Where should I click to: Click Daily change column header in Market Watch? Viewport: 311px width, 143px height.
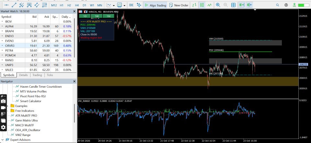tap(66, 17)
